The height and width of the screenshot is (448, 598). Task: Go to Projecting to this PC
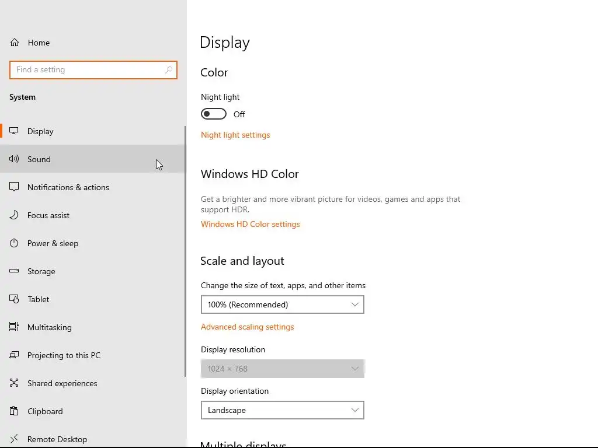64,355
